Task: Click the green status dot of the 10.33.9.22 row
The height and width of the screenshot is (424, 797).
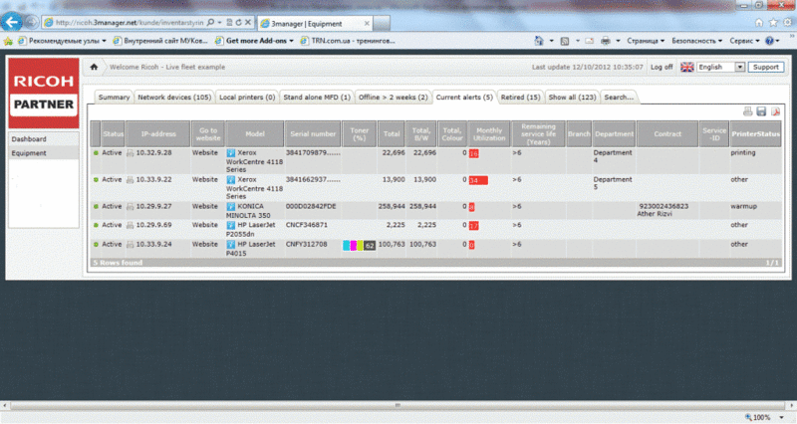Action: tap(96, 180)
